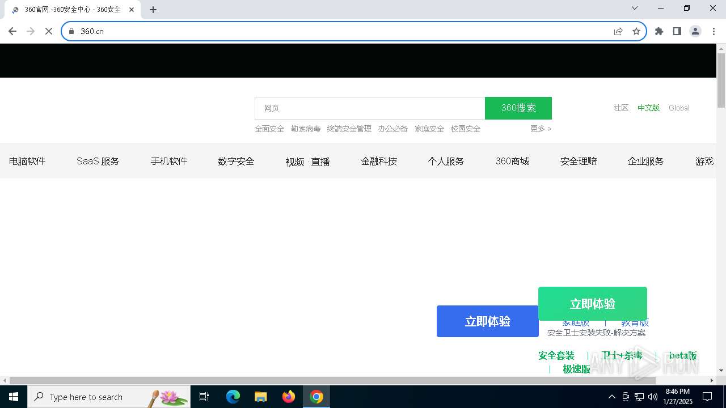Show hidden system tray icons
Image resolution: width=726 pixels, height=408 pixels.
click(611, 397)
